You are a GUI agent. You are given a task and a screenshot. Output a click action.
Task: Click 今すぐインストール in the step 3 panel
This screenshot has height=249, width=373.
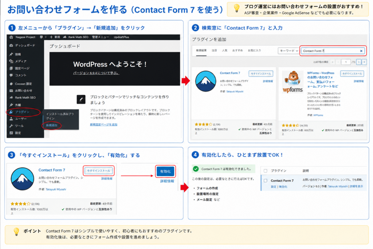(98, 171)
